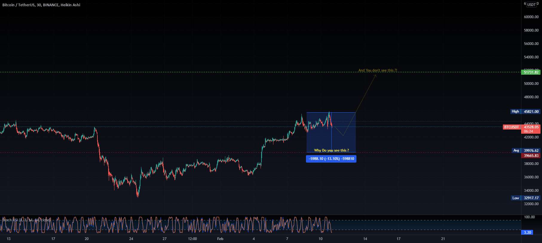Click the Stoch RSI indicator legend
This screenshot has width=542, height=243.
pos(26,220)
